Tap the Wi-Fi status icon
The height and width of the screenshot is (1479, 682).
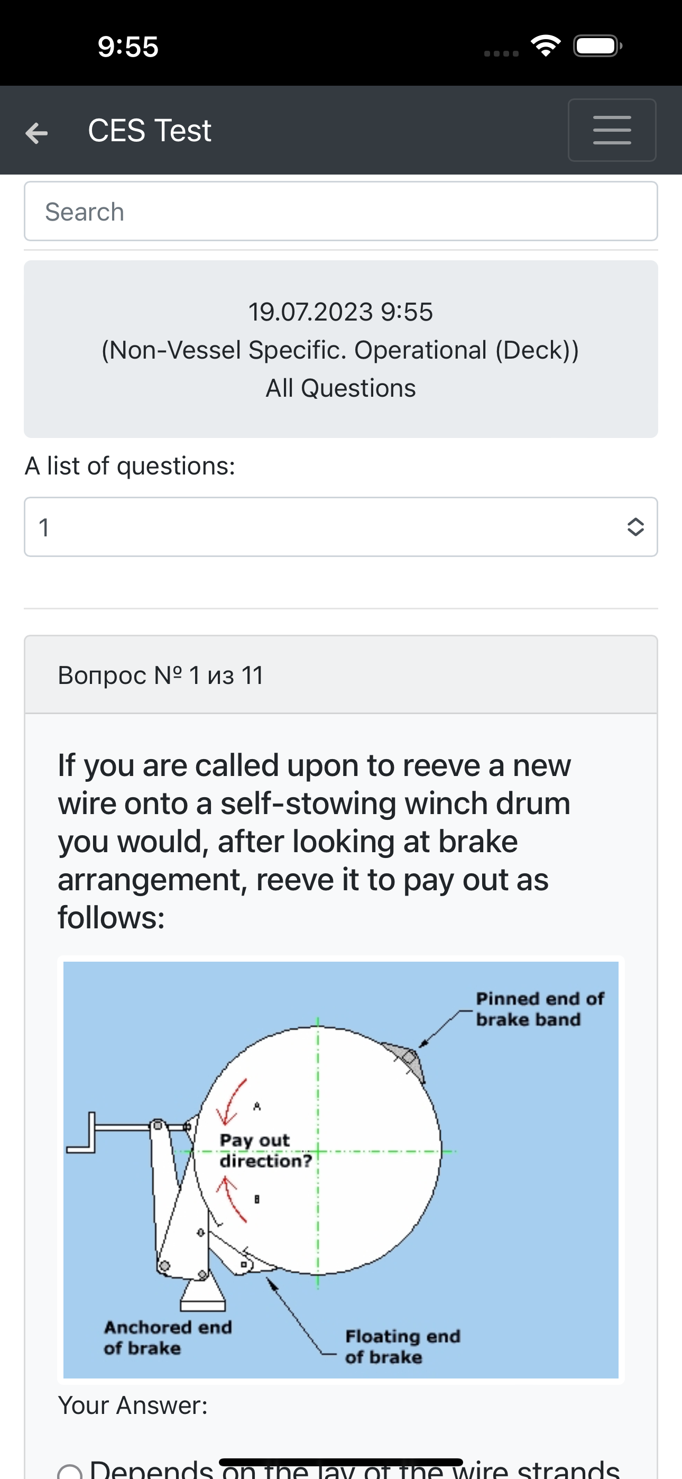tap(546, 46)
